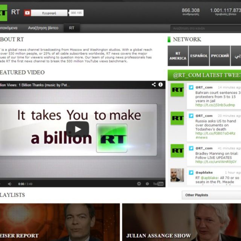The image size is (241, 241).
Task: Play the featured video with center play button
Action: [78, 129]
